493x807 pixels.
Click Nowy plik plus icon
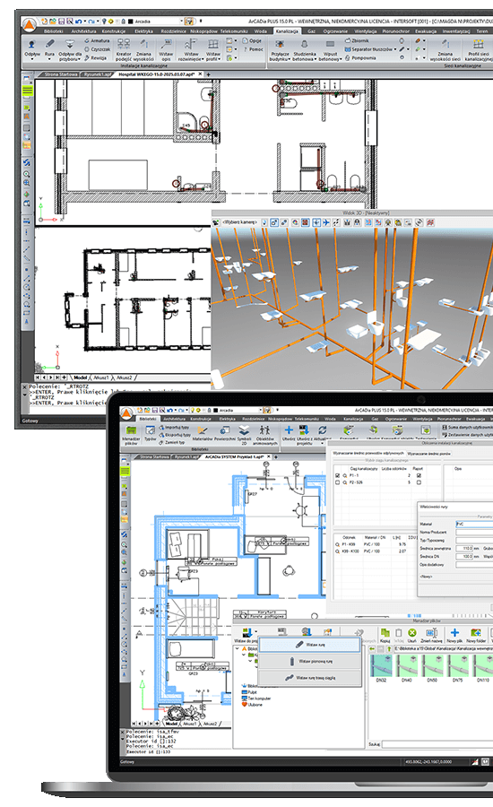(454, 635)
